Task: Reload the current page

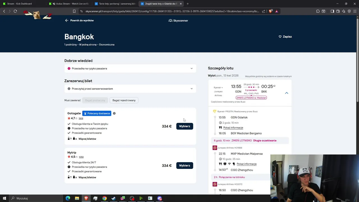Action: pyautogui.click(x=15, y=11)
